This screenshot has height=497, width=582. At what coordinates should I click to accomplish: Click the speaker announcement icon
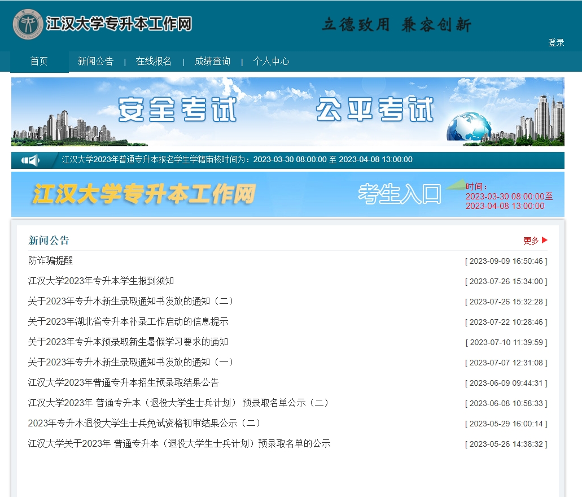click(x=30, y=160)
